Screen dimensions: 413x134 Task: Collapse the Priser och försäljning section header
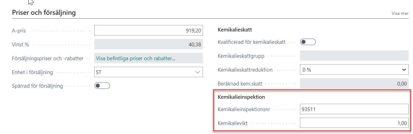pos(44,13)
